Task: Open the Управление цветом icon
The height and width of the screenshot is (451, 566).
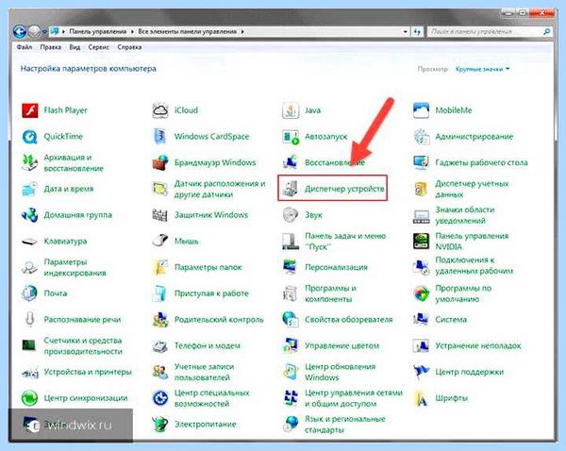Action: pos(291,345)
